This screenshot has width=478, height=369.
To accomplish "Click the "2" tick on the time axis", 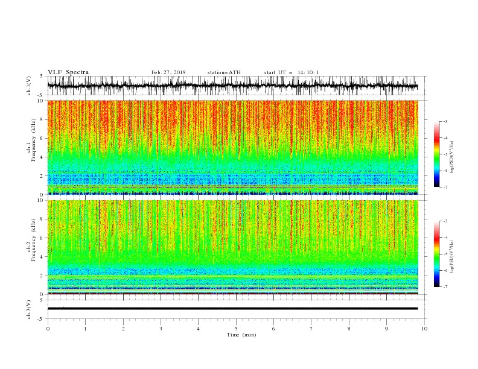I will coord(123,329).
